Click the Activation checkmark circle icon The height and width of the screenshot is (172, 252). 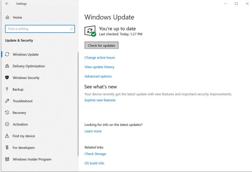[7, 124]
